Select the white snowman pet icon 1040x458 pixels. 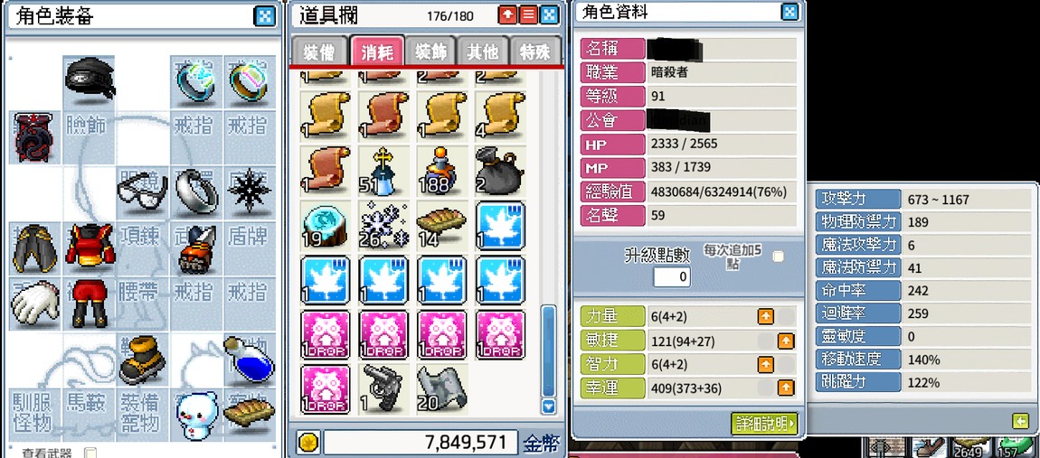[197, 416]
